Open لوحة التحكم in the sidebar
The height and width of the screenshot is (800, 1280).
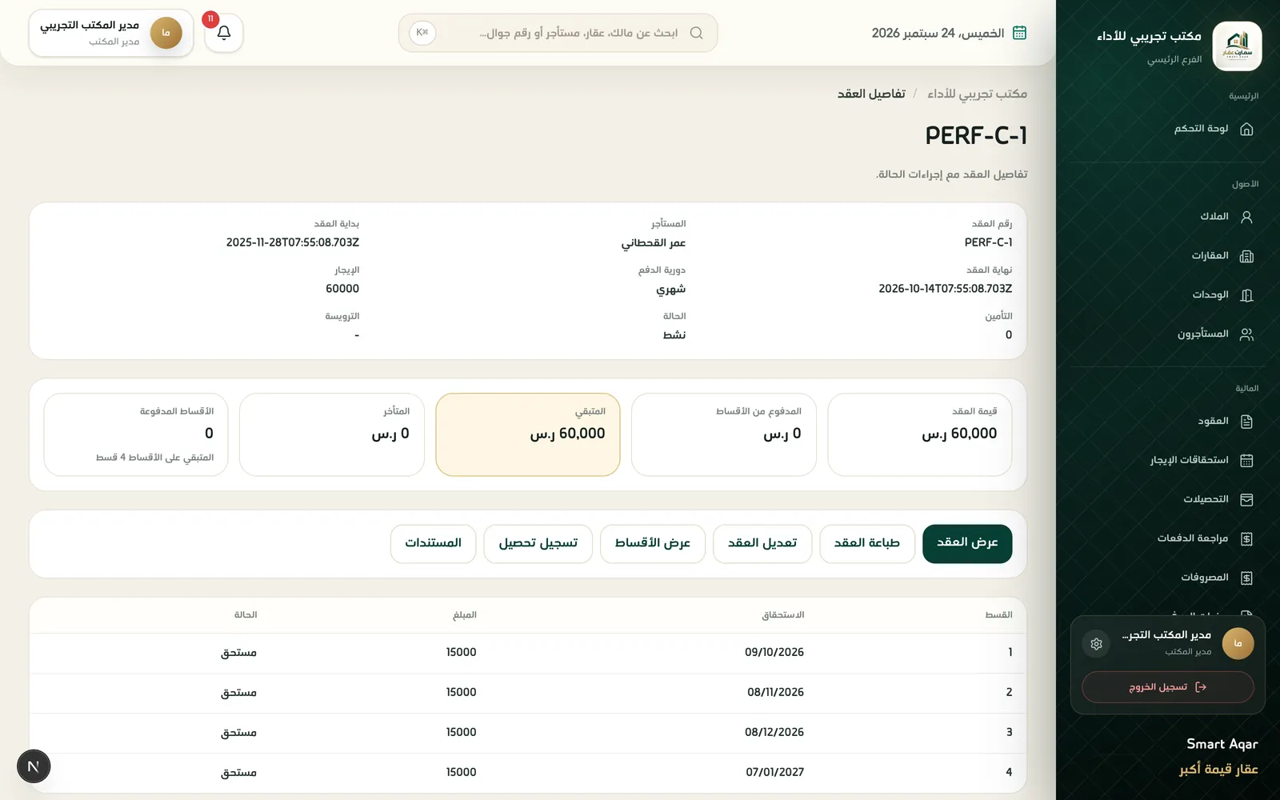[1168, 129]
